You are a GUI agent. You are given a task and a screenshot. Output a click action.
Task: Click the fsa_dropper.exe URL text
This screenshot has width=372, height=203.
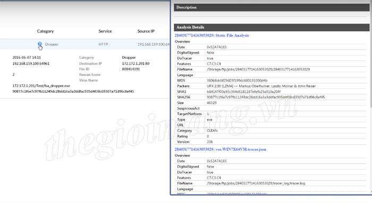tap(41, 86)
